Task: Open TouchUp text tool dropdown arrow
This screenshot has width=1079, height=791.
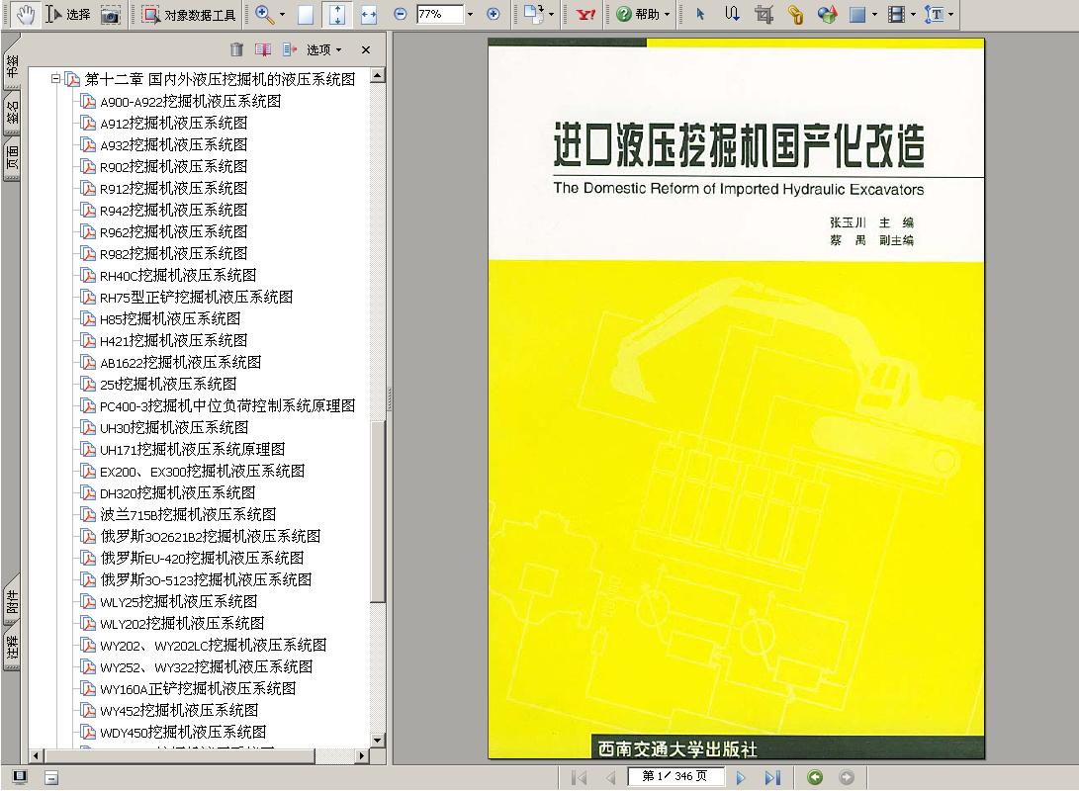Action: (x=951, y=15)
